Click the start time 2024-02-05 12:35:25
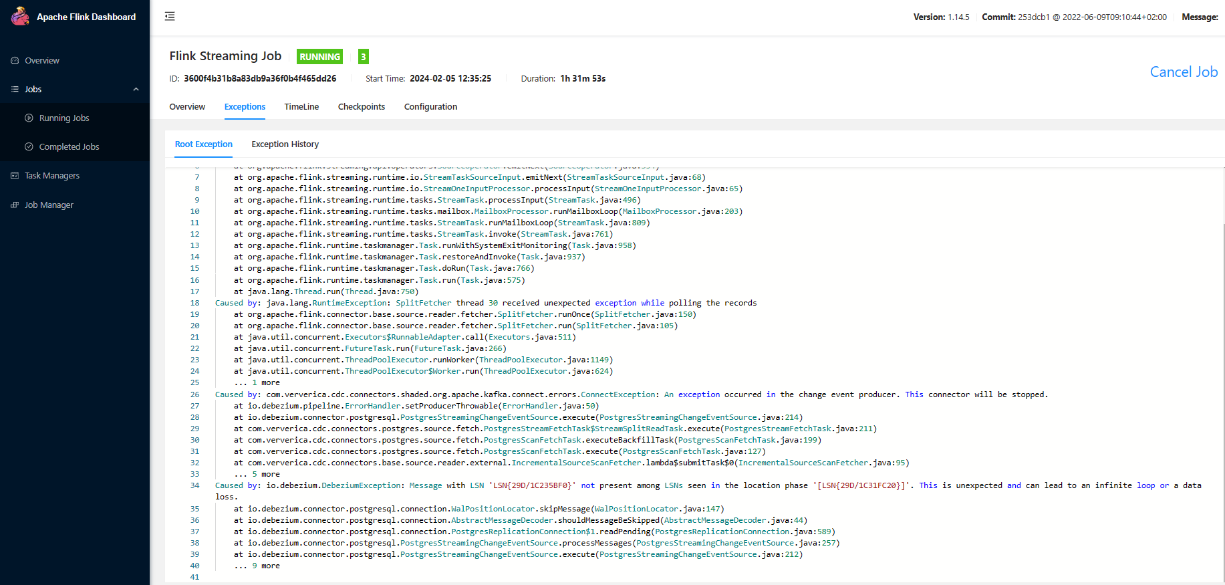Viewport: 1225px width, 585px height. tap(450, 78)
